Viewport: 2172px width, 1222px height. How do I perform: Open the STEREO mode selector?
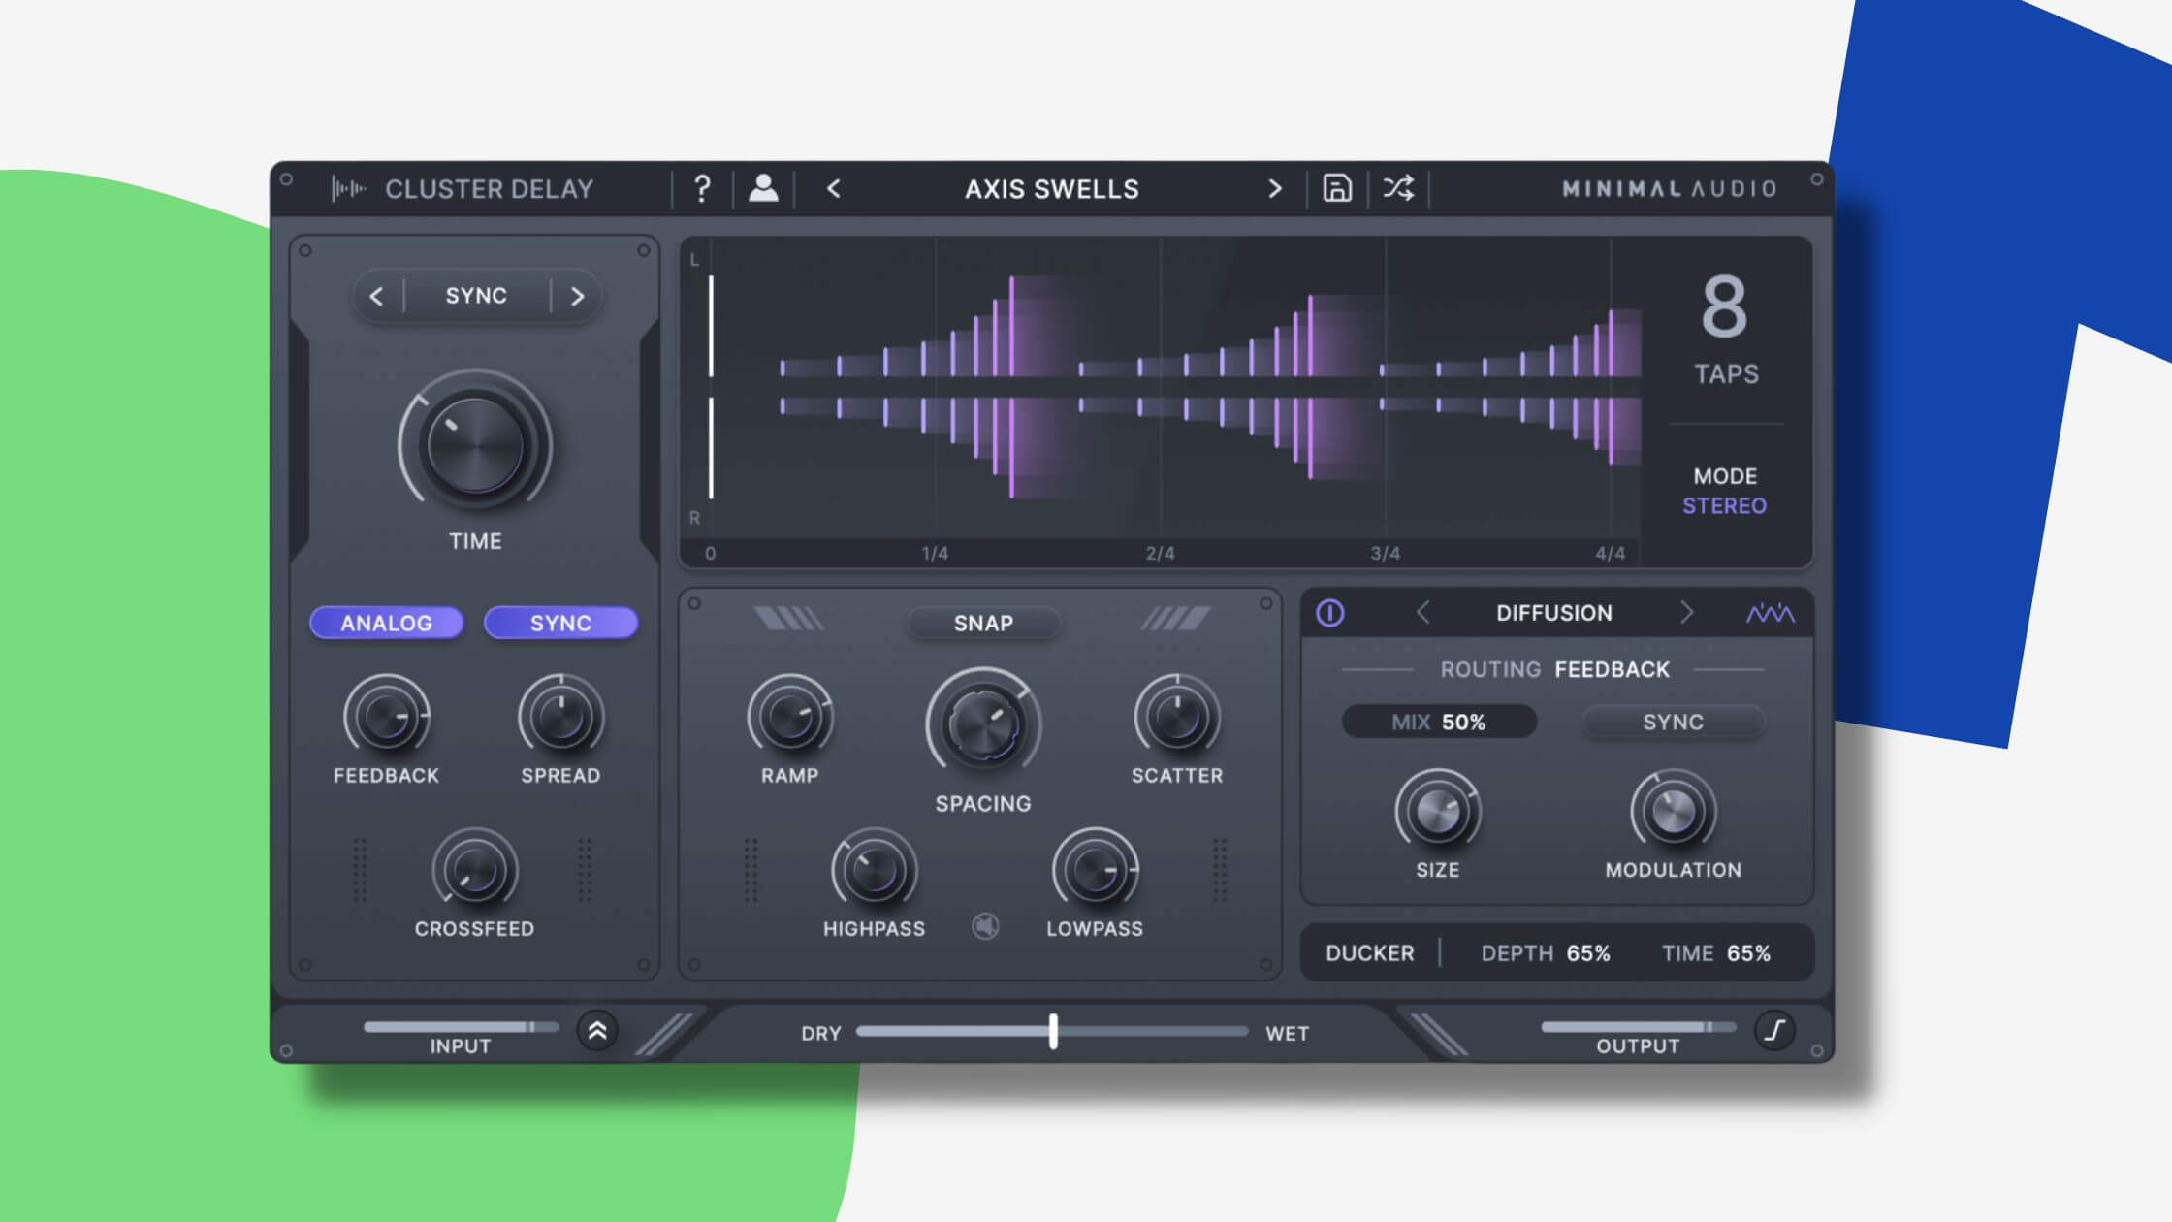(1724, 506)
